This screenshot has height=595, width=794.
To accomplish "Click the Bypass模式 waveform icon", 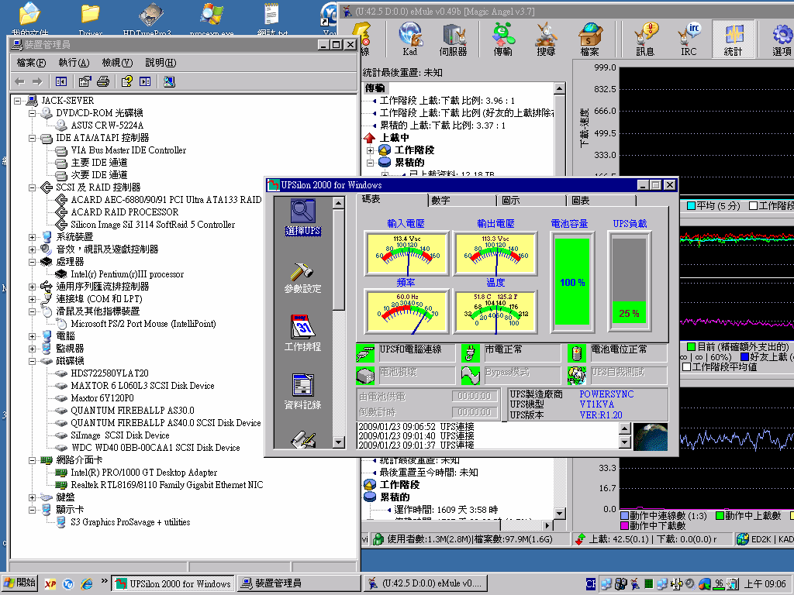I will pos(470,375).
